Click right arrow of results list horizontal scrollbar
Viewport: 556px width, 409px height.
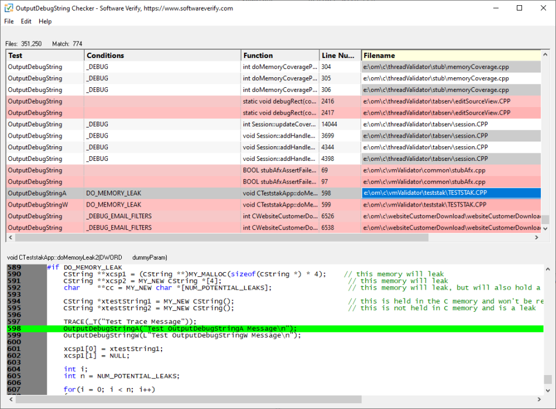537,238
